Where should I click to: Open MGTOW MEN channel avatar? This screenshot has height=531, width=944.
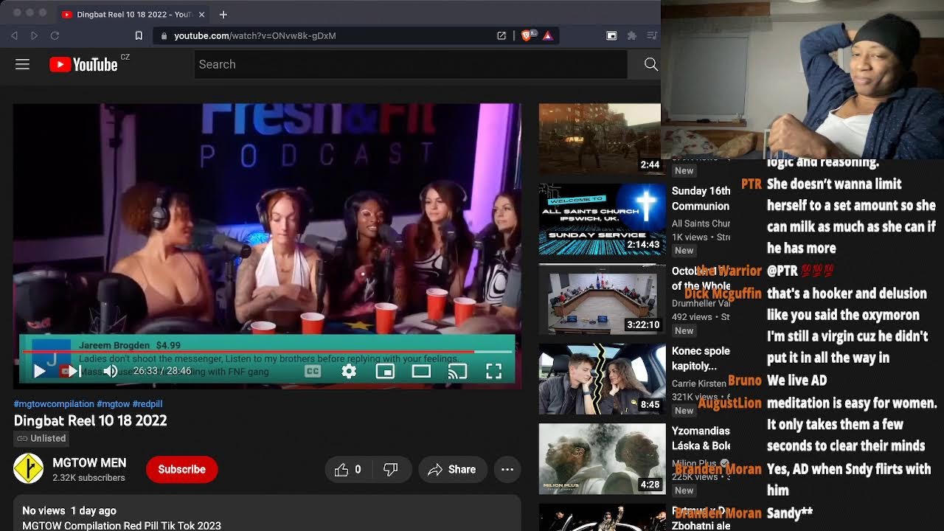point(29,469)
